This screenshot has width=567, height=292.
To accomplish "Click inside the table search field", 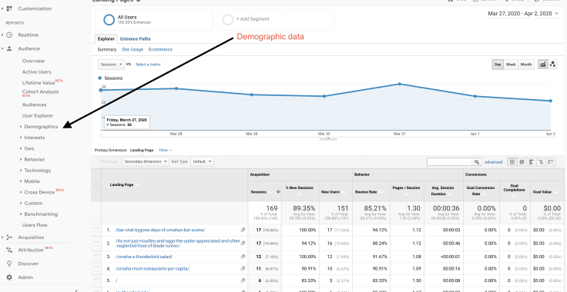I will (x=449, y=162).
